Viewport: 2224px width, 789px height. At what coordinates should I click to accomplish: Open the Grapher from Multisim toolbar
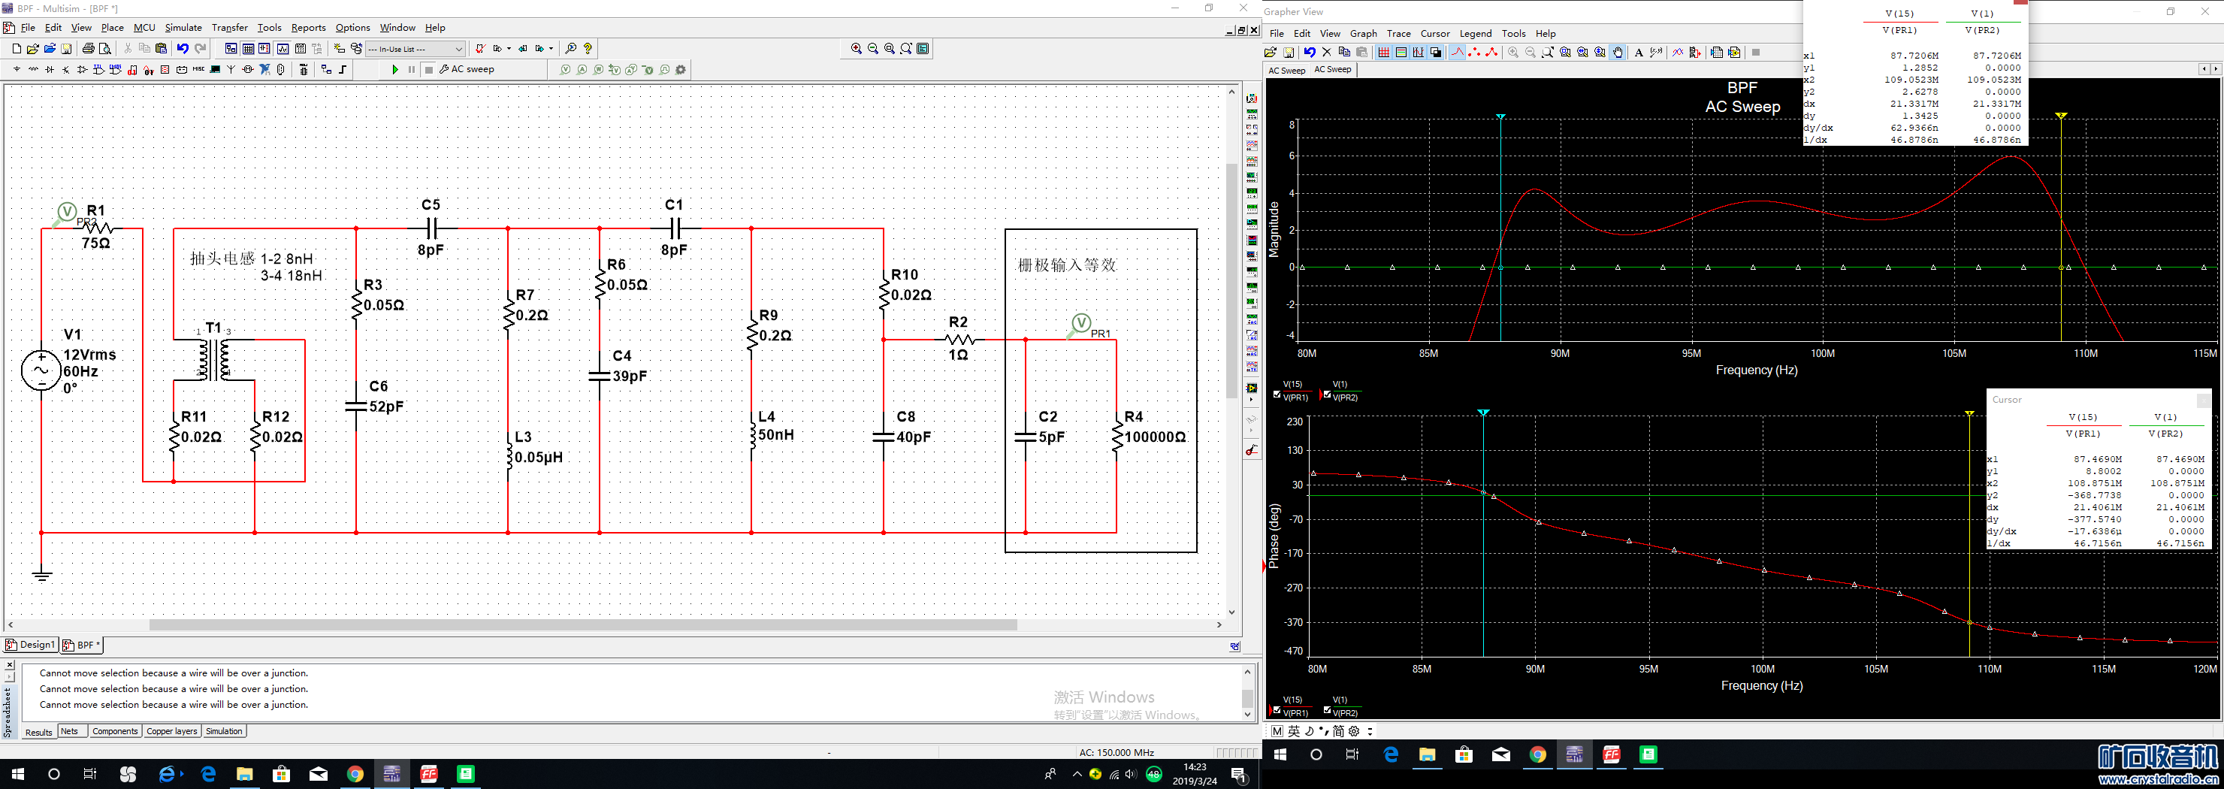coord(283,49)
